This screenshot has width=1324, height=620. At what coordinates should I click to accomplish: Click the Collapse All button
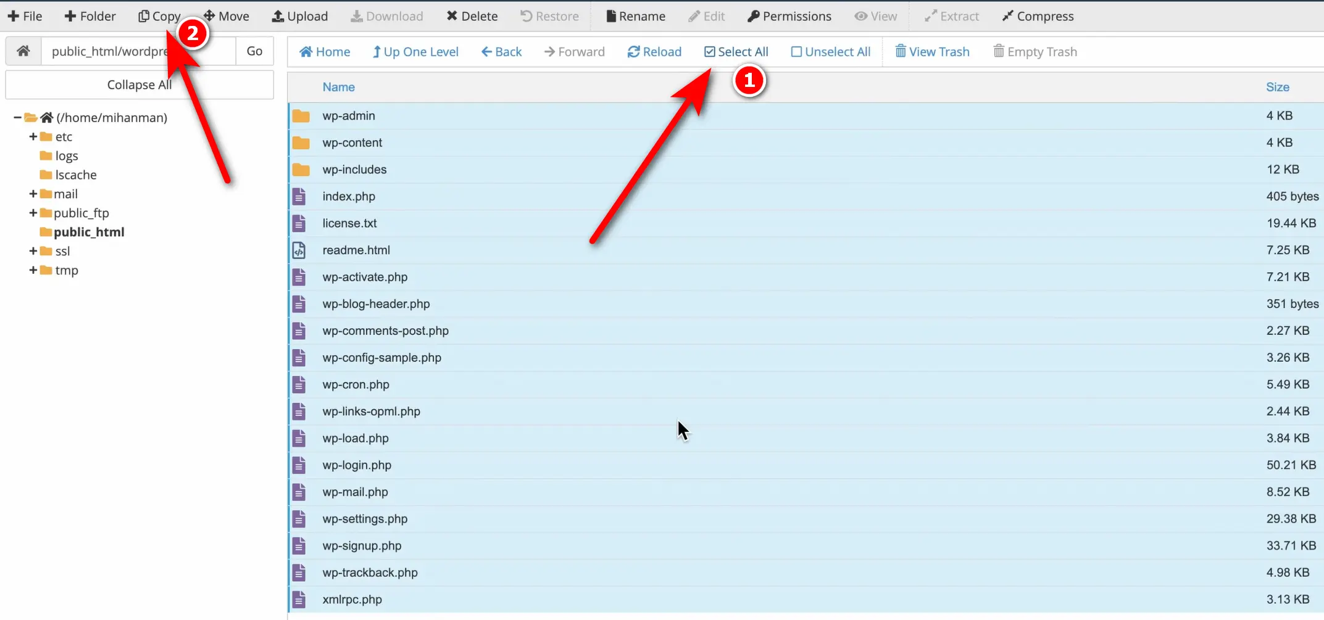[139, 85]
